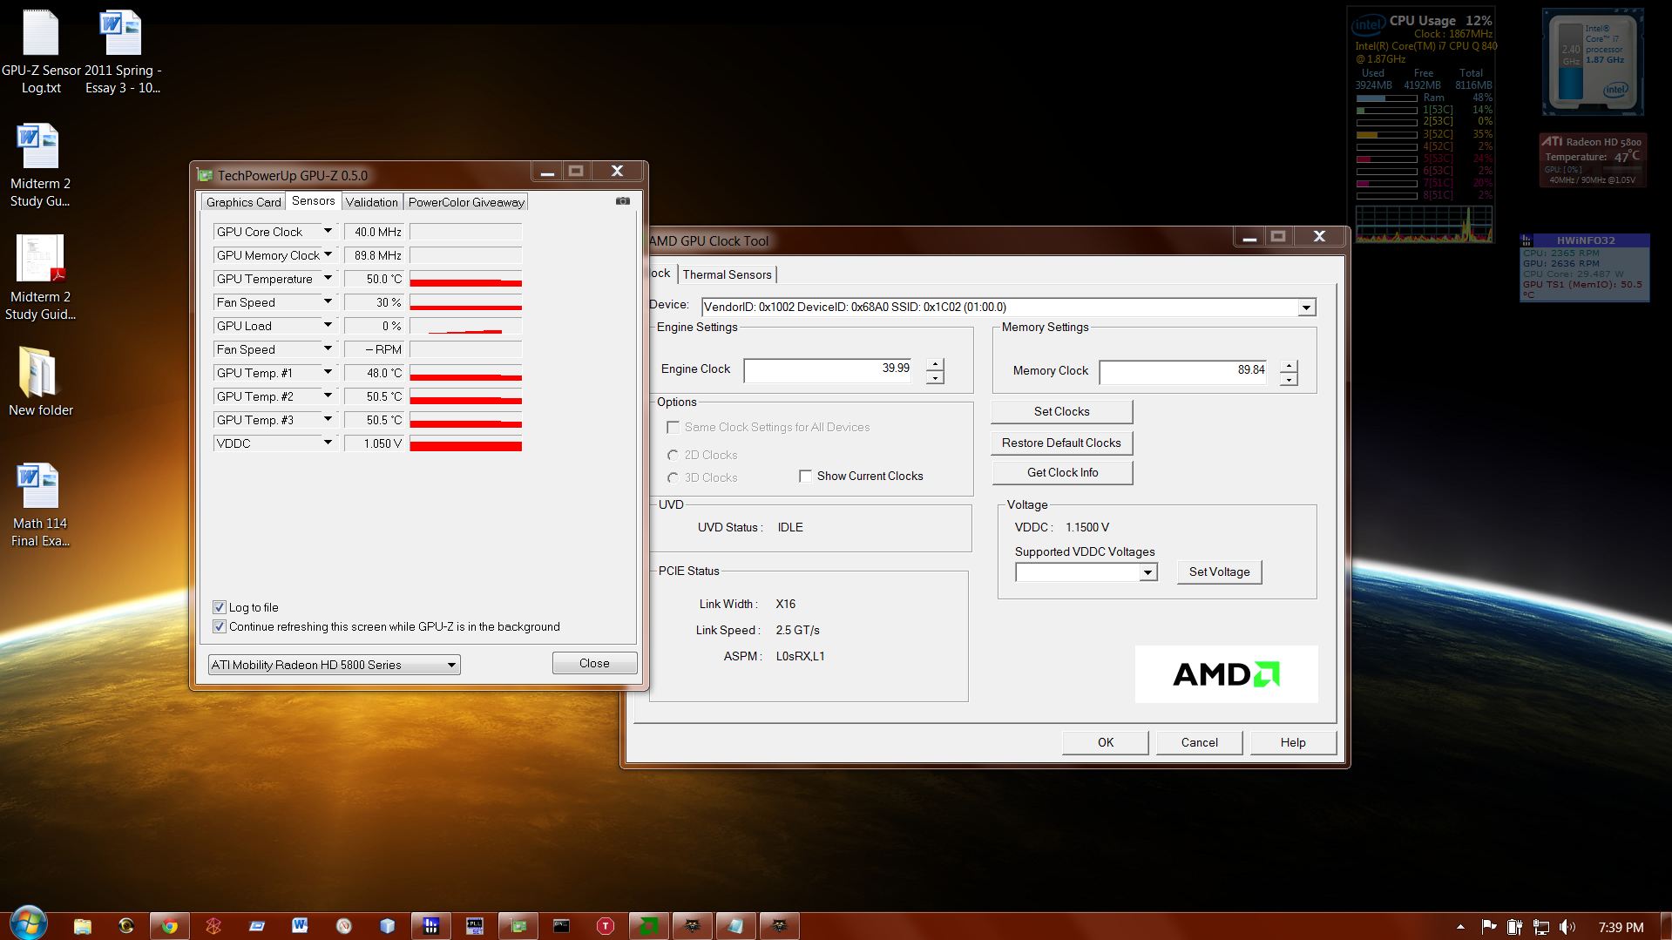The height and width of the screenshot is (940, 1672).
Task: Select Midterm 2 Study Guide Word document icon
Action: point(40,166)
